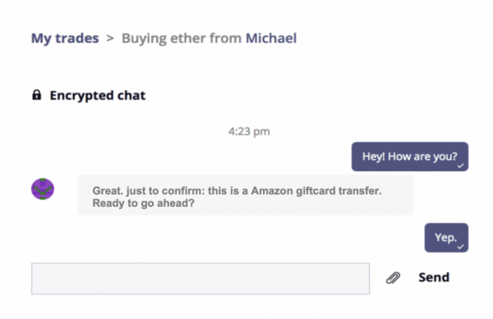Viewport: 493px width, 319px height.
Task: Click Michael's purple pixel avatar
Action: [43, 189]
